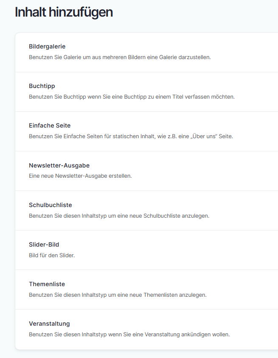The image size is (278, 358).
Task: Click the description about neue Schulbuchliste anzulegen
Action: [x=119, y=216]
